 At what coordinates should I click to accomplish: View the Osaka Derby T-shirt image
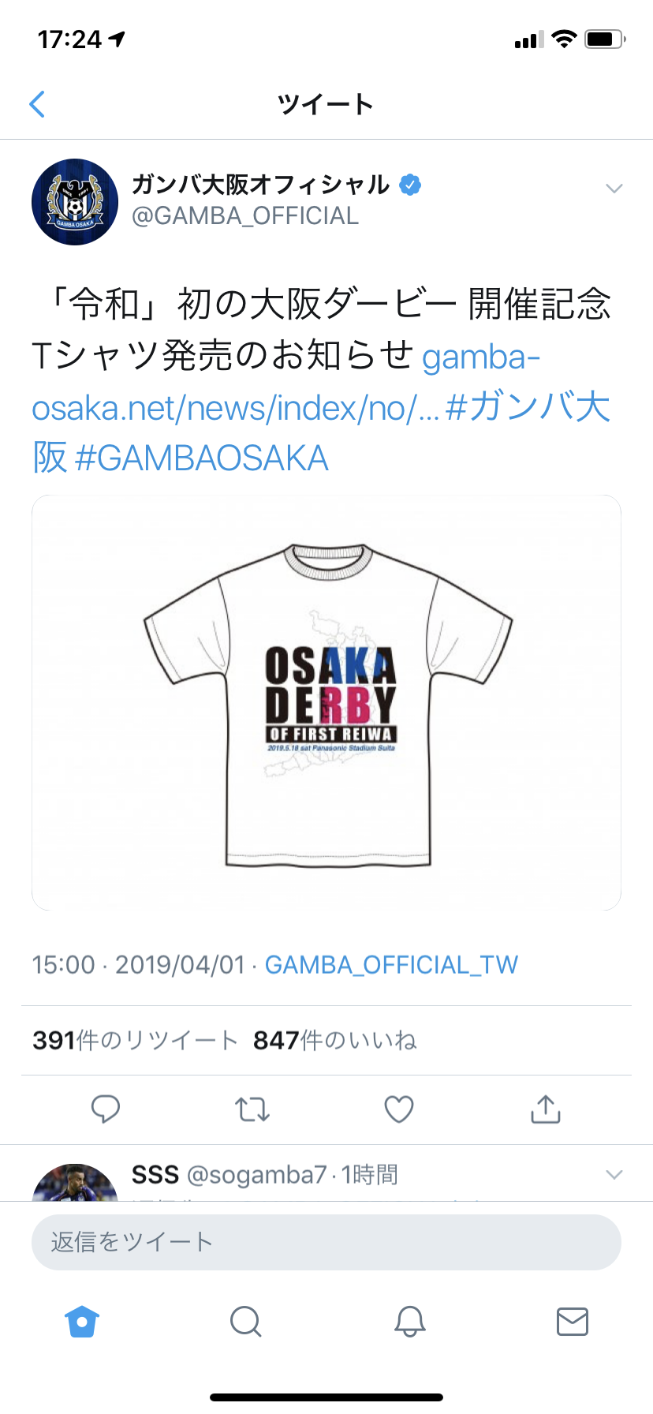coord(326,703)
